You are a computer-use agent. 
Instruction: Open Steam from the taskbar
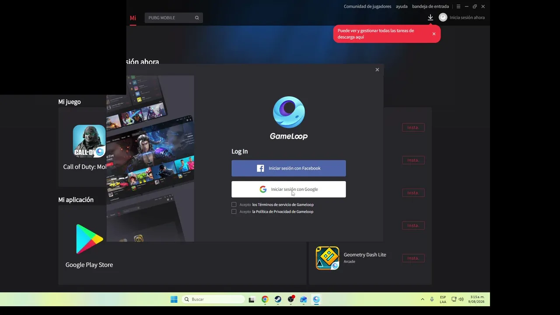278,299
